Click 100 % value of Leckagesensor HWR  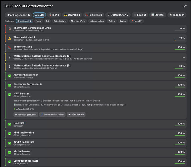pos(181,161)
